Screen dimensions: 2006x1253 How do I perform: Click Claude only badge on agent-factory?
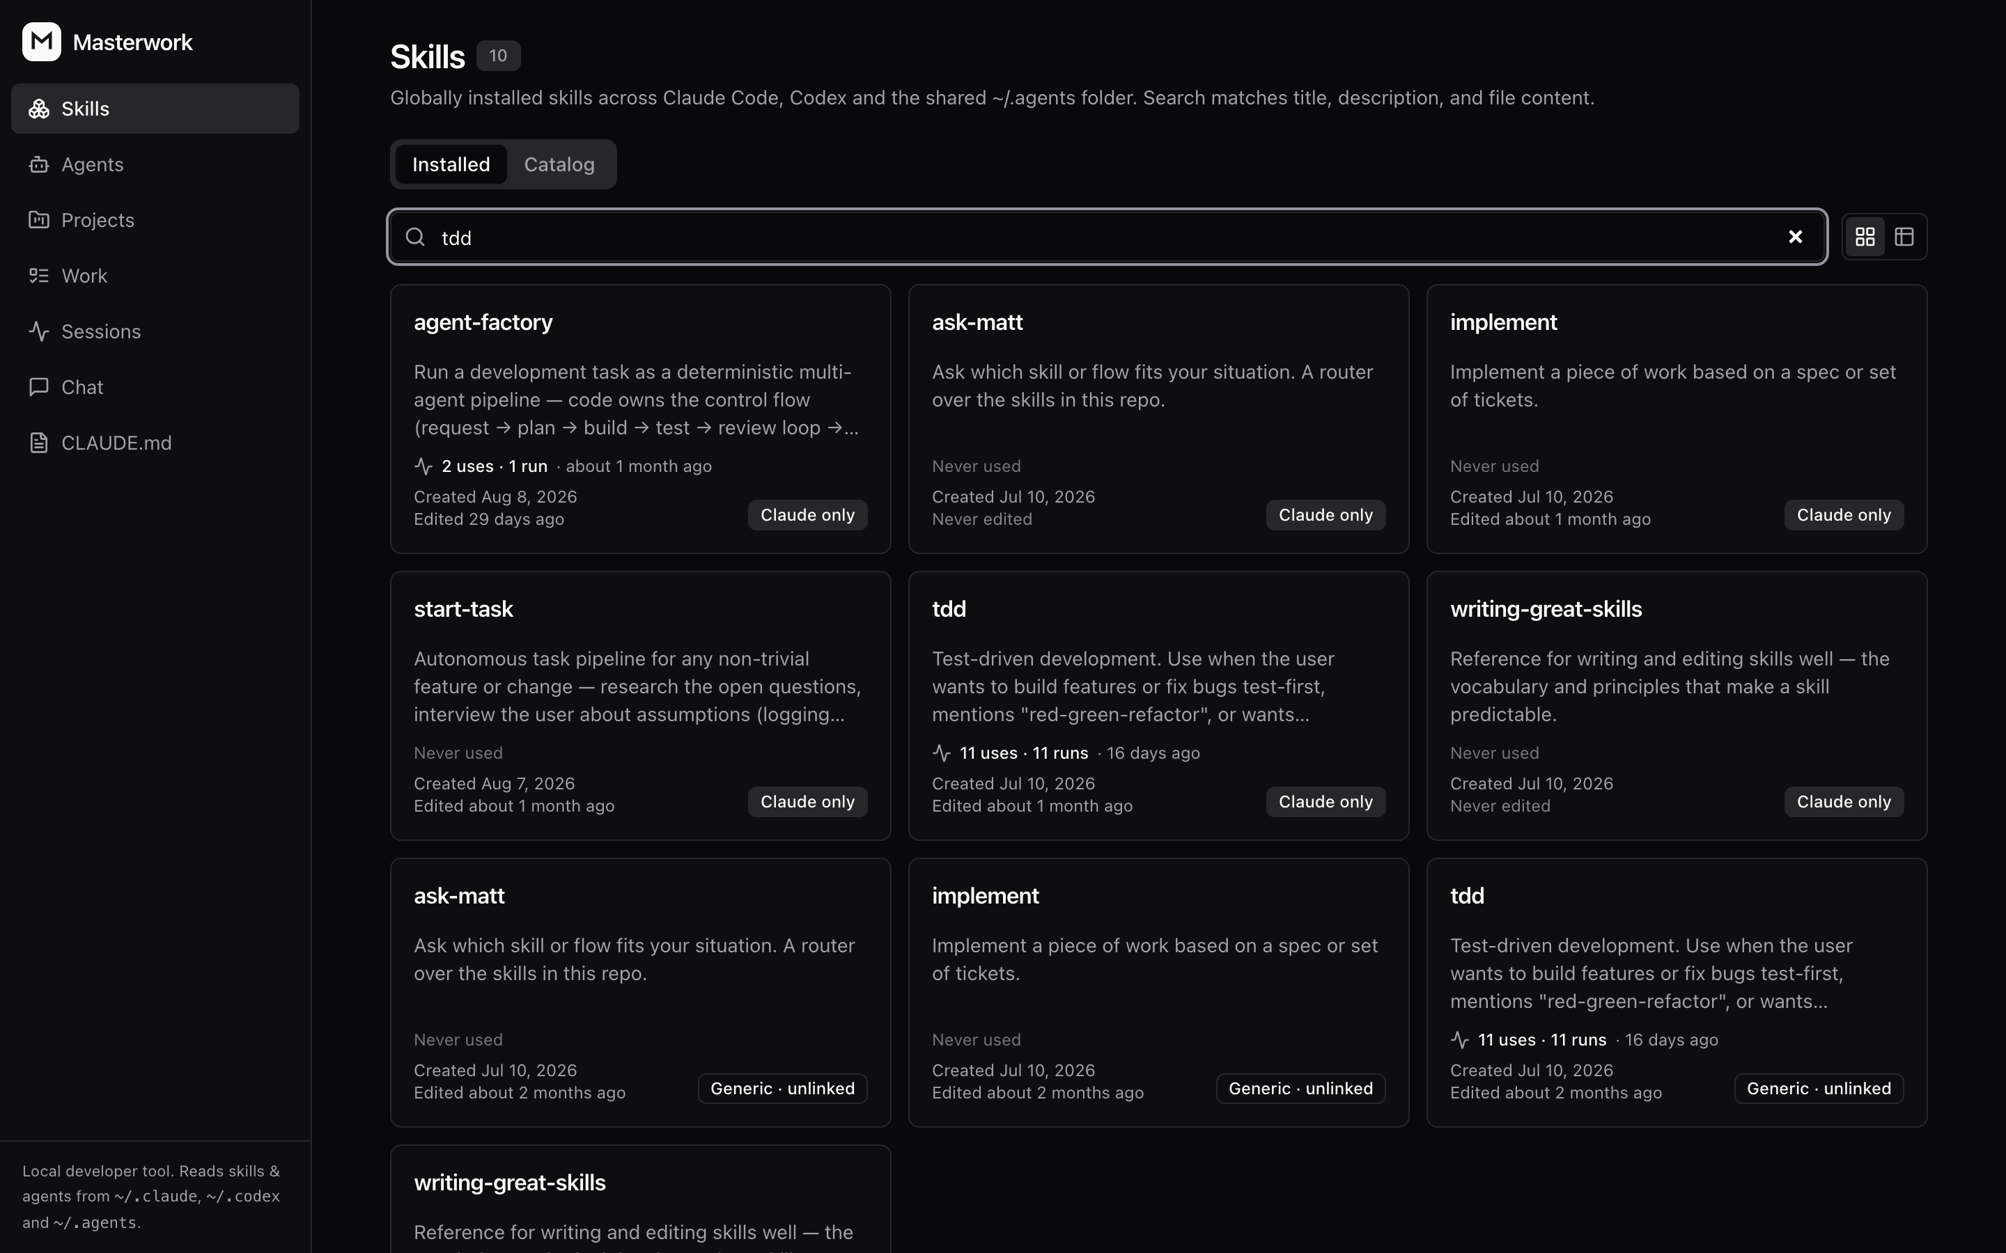point(807,514)
